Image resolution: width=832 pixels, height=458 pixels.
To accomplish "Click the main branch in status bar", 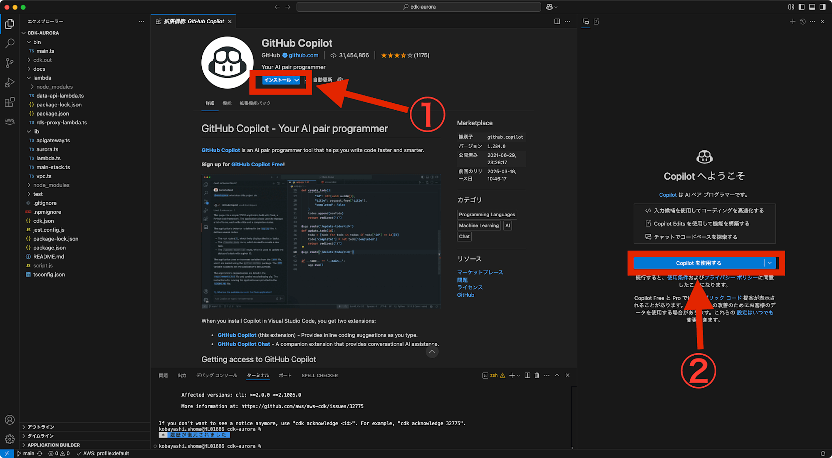I will pyautogui.click(x=26, y=453).
